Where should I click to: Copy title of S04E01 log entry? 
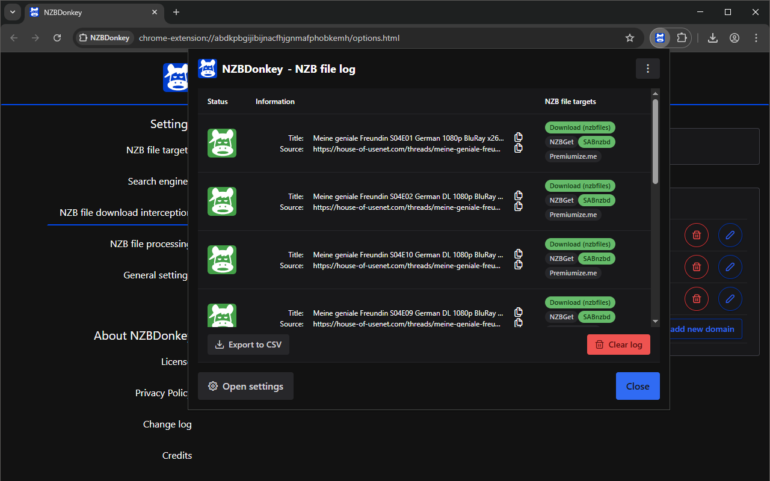tap(519, 137)
